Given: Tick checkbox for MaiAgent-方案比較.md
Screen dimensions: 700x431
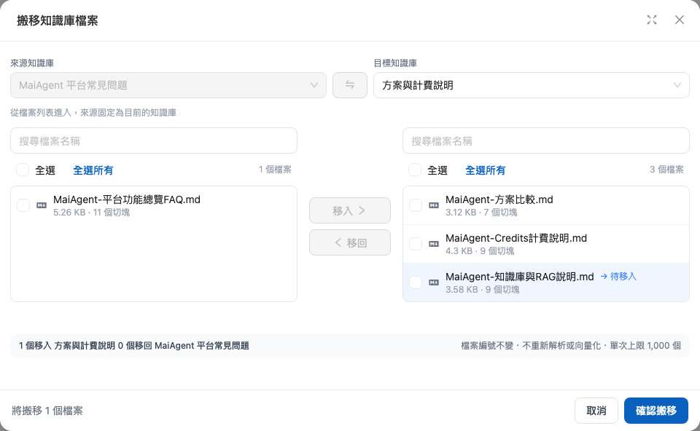Looking at the screenshot, I should 416,205.
